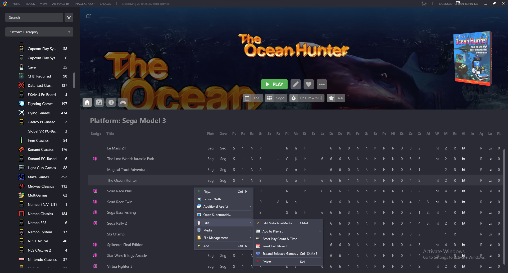The image size is (508, 273).
Task: Open the BADGES menu
Action: (x=105, y=4)
